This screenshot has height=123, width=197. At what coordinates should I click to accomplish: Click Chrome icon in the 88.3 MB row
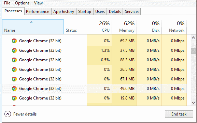[14, 60]
